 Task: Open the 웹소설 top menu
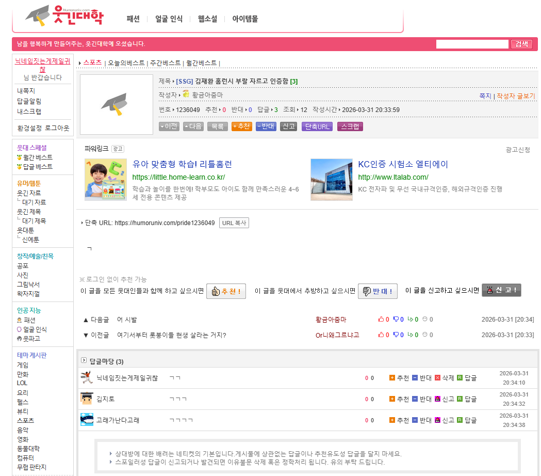(207, 19)
